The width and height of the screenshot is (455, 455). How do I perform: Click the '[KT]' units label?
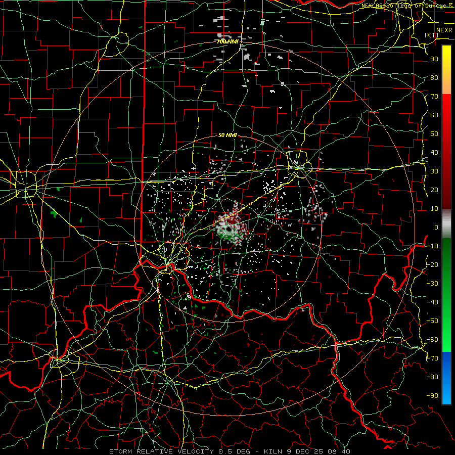[432, 35]
